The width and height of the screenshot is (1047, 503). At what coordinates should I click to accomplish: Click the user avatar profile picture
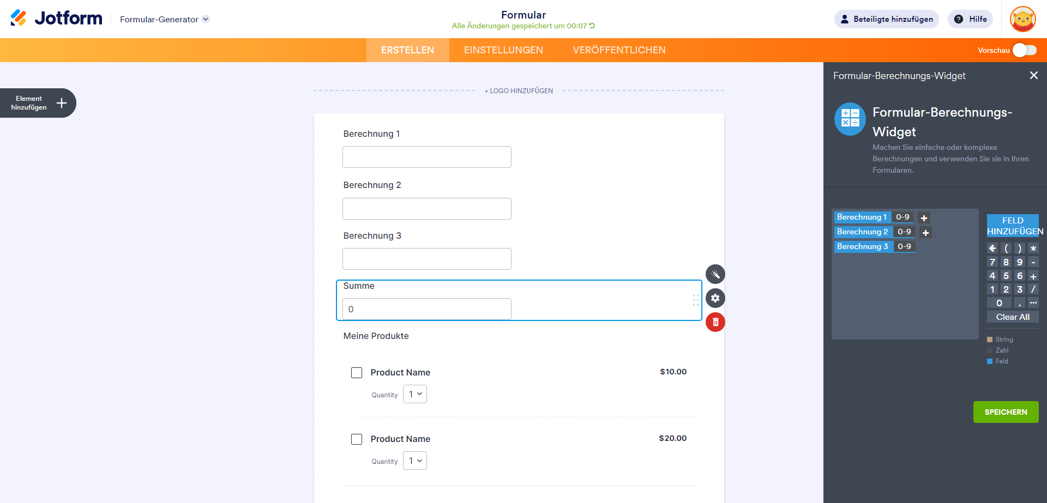(x=1022, y=19)
